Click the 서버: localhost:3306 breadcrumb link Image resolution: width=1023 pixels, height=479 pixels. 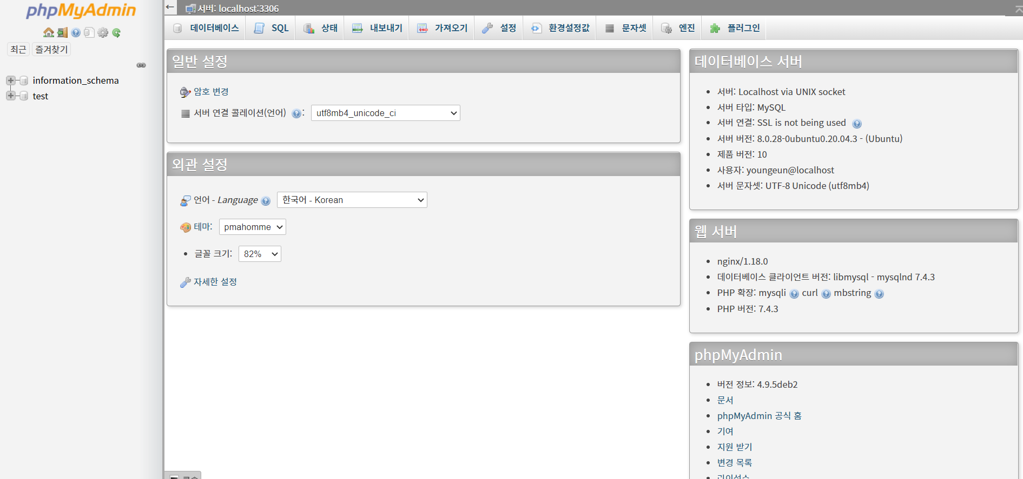tap(238, 9)
